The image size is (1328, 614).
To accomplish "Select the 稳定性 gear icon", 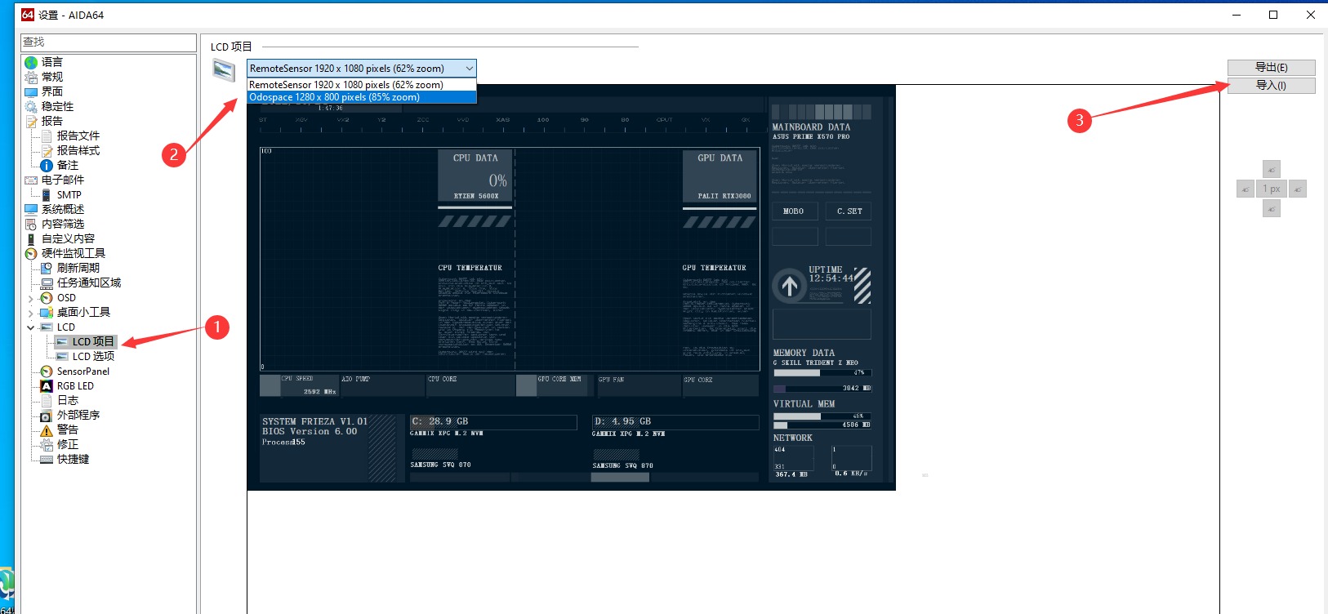I will point(31,106).
